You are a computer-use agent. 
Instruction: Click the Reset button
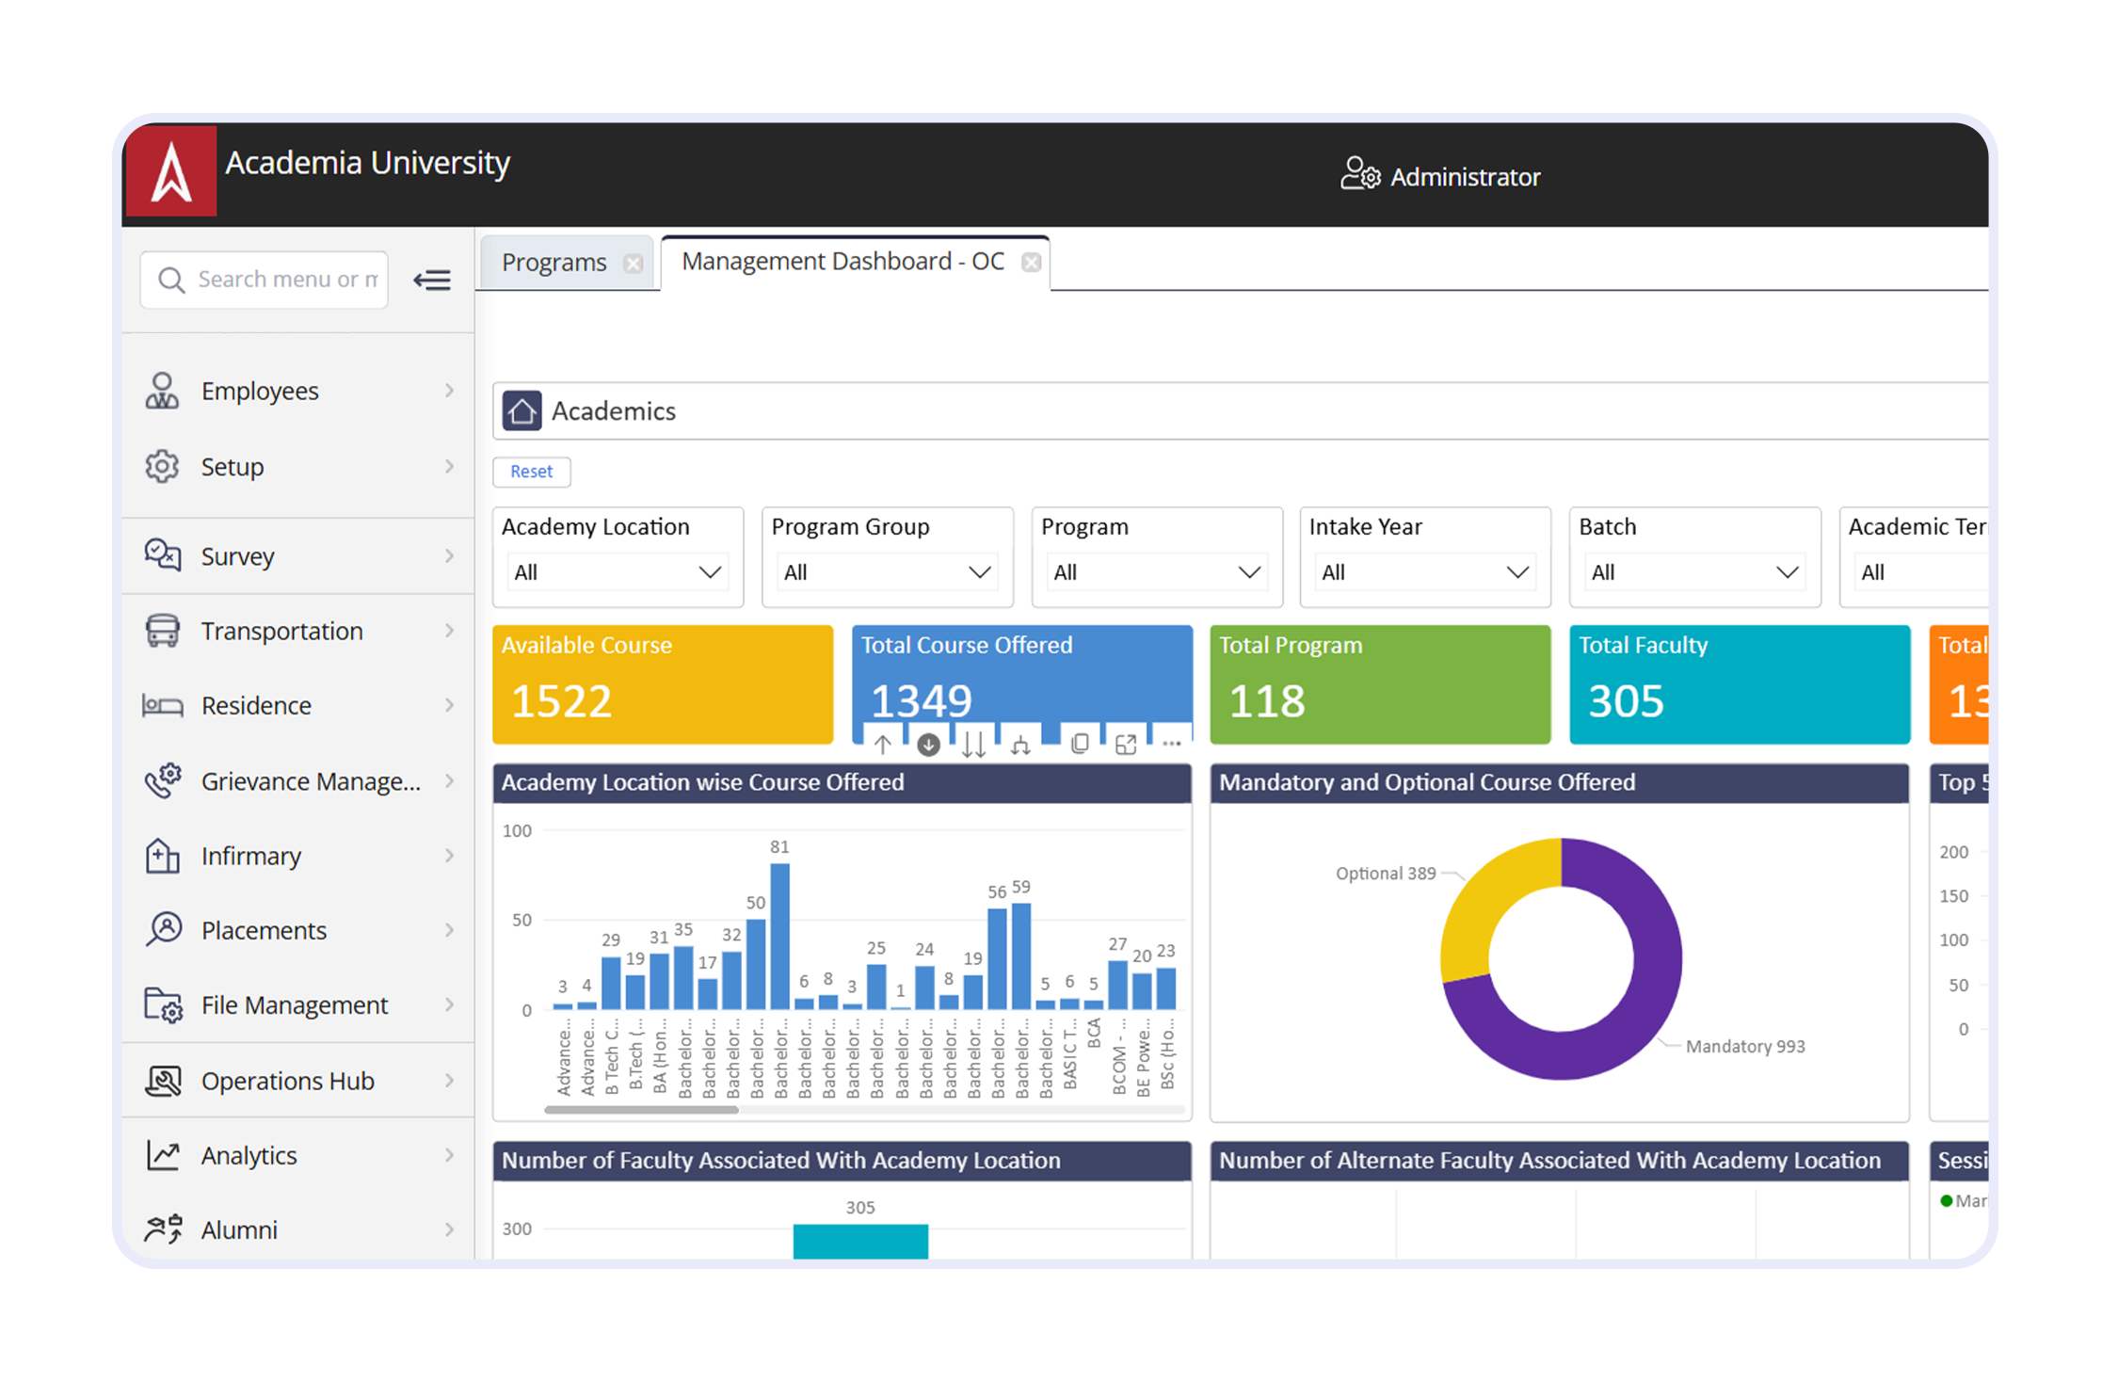tap(531, 472)
